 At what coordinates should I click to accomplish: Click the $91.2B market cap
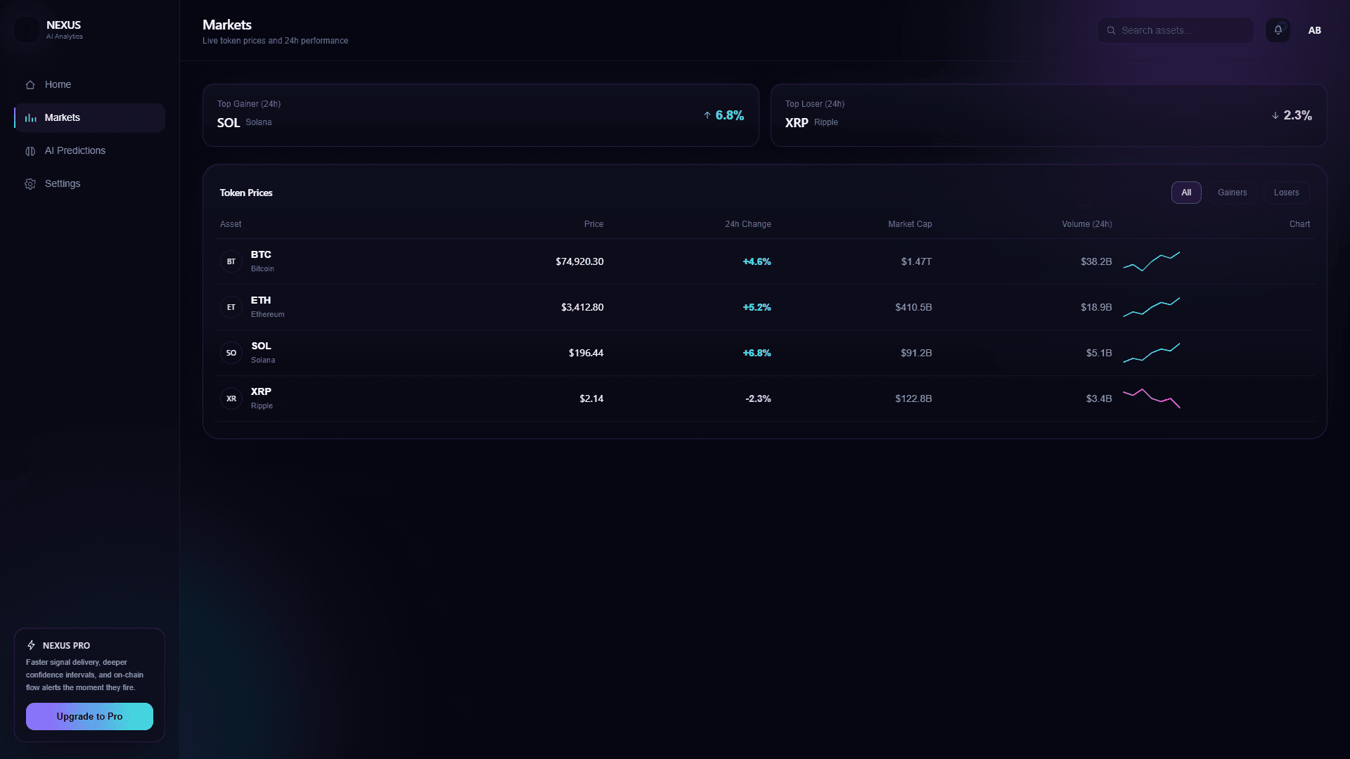916,353
